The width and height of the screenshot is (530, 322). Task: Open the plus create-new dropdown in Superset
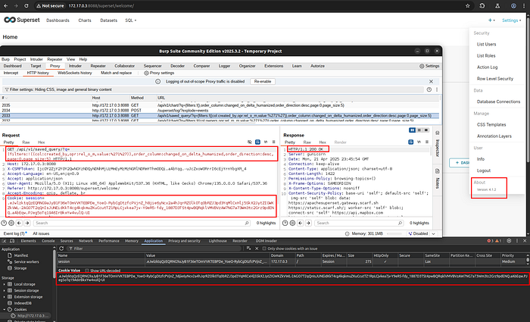pyautogui.click(x=491, y=20)
